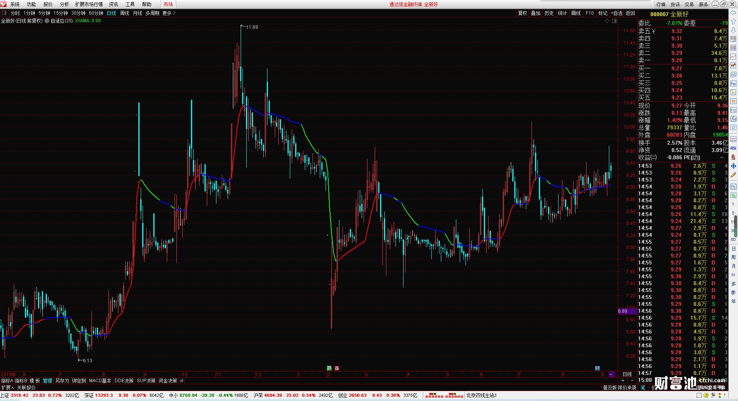Click the 返回 return button

click(630, 13)
